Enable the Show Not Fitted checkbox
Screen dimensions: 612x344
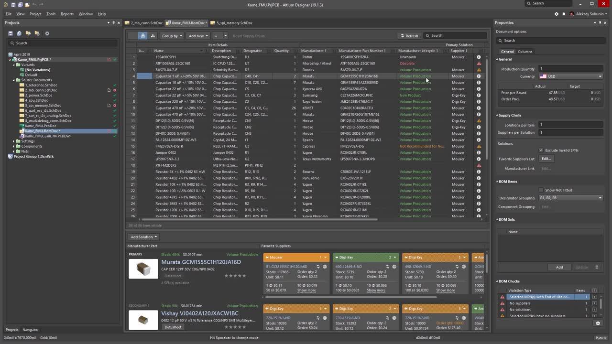point(541,190)
